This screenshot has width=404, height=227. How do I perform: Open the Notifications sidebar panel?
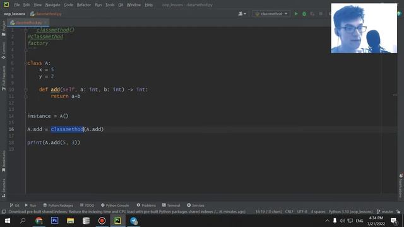click(401, 185)
